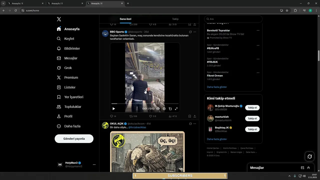Open Topluluklar communities

(x=69, y=107)
